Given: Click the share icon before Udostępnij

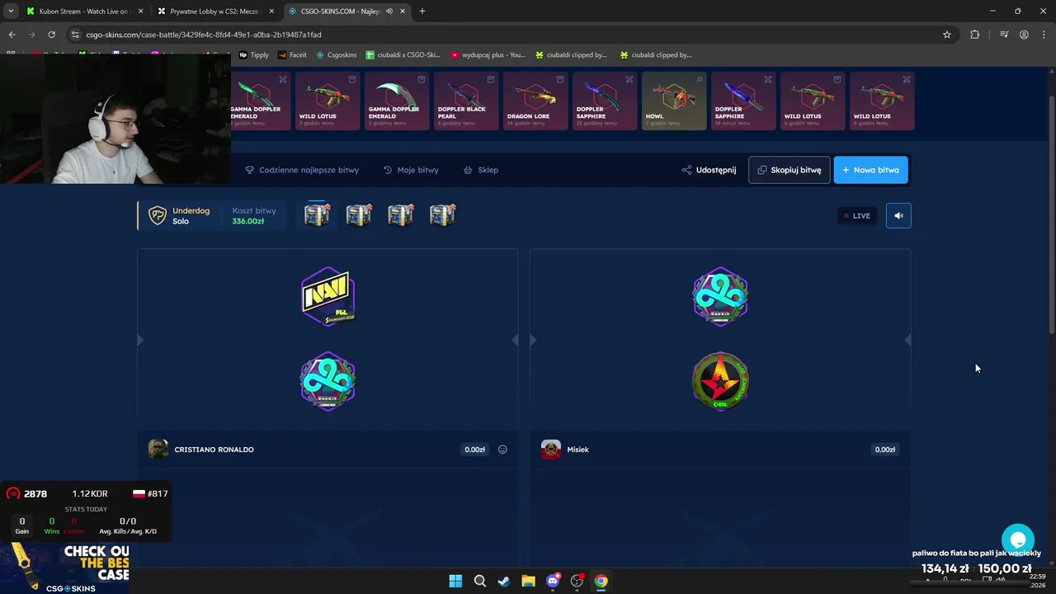Looking at the screenshot, I should pyautogui.click(x=686, y=170).
